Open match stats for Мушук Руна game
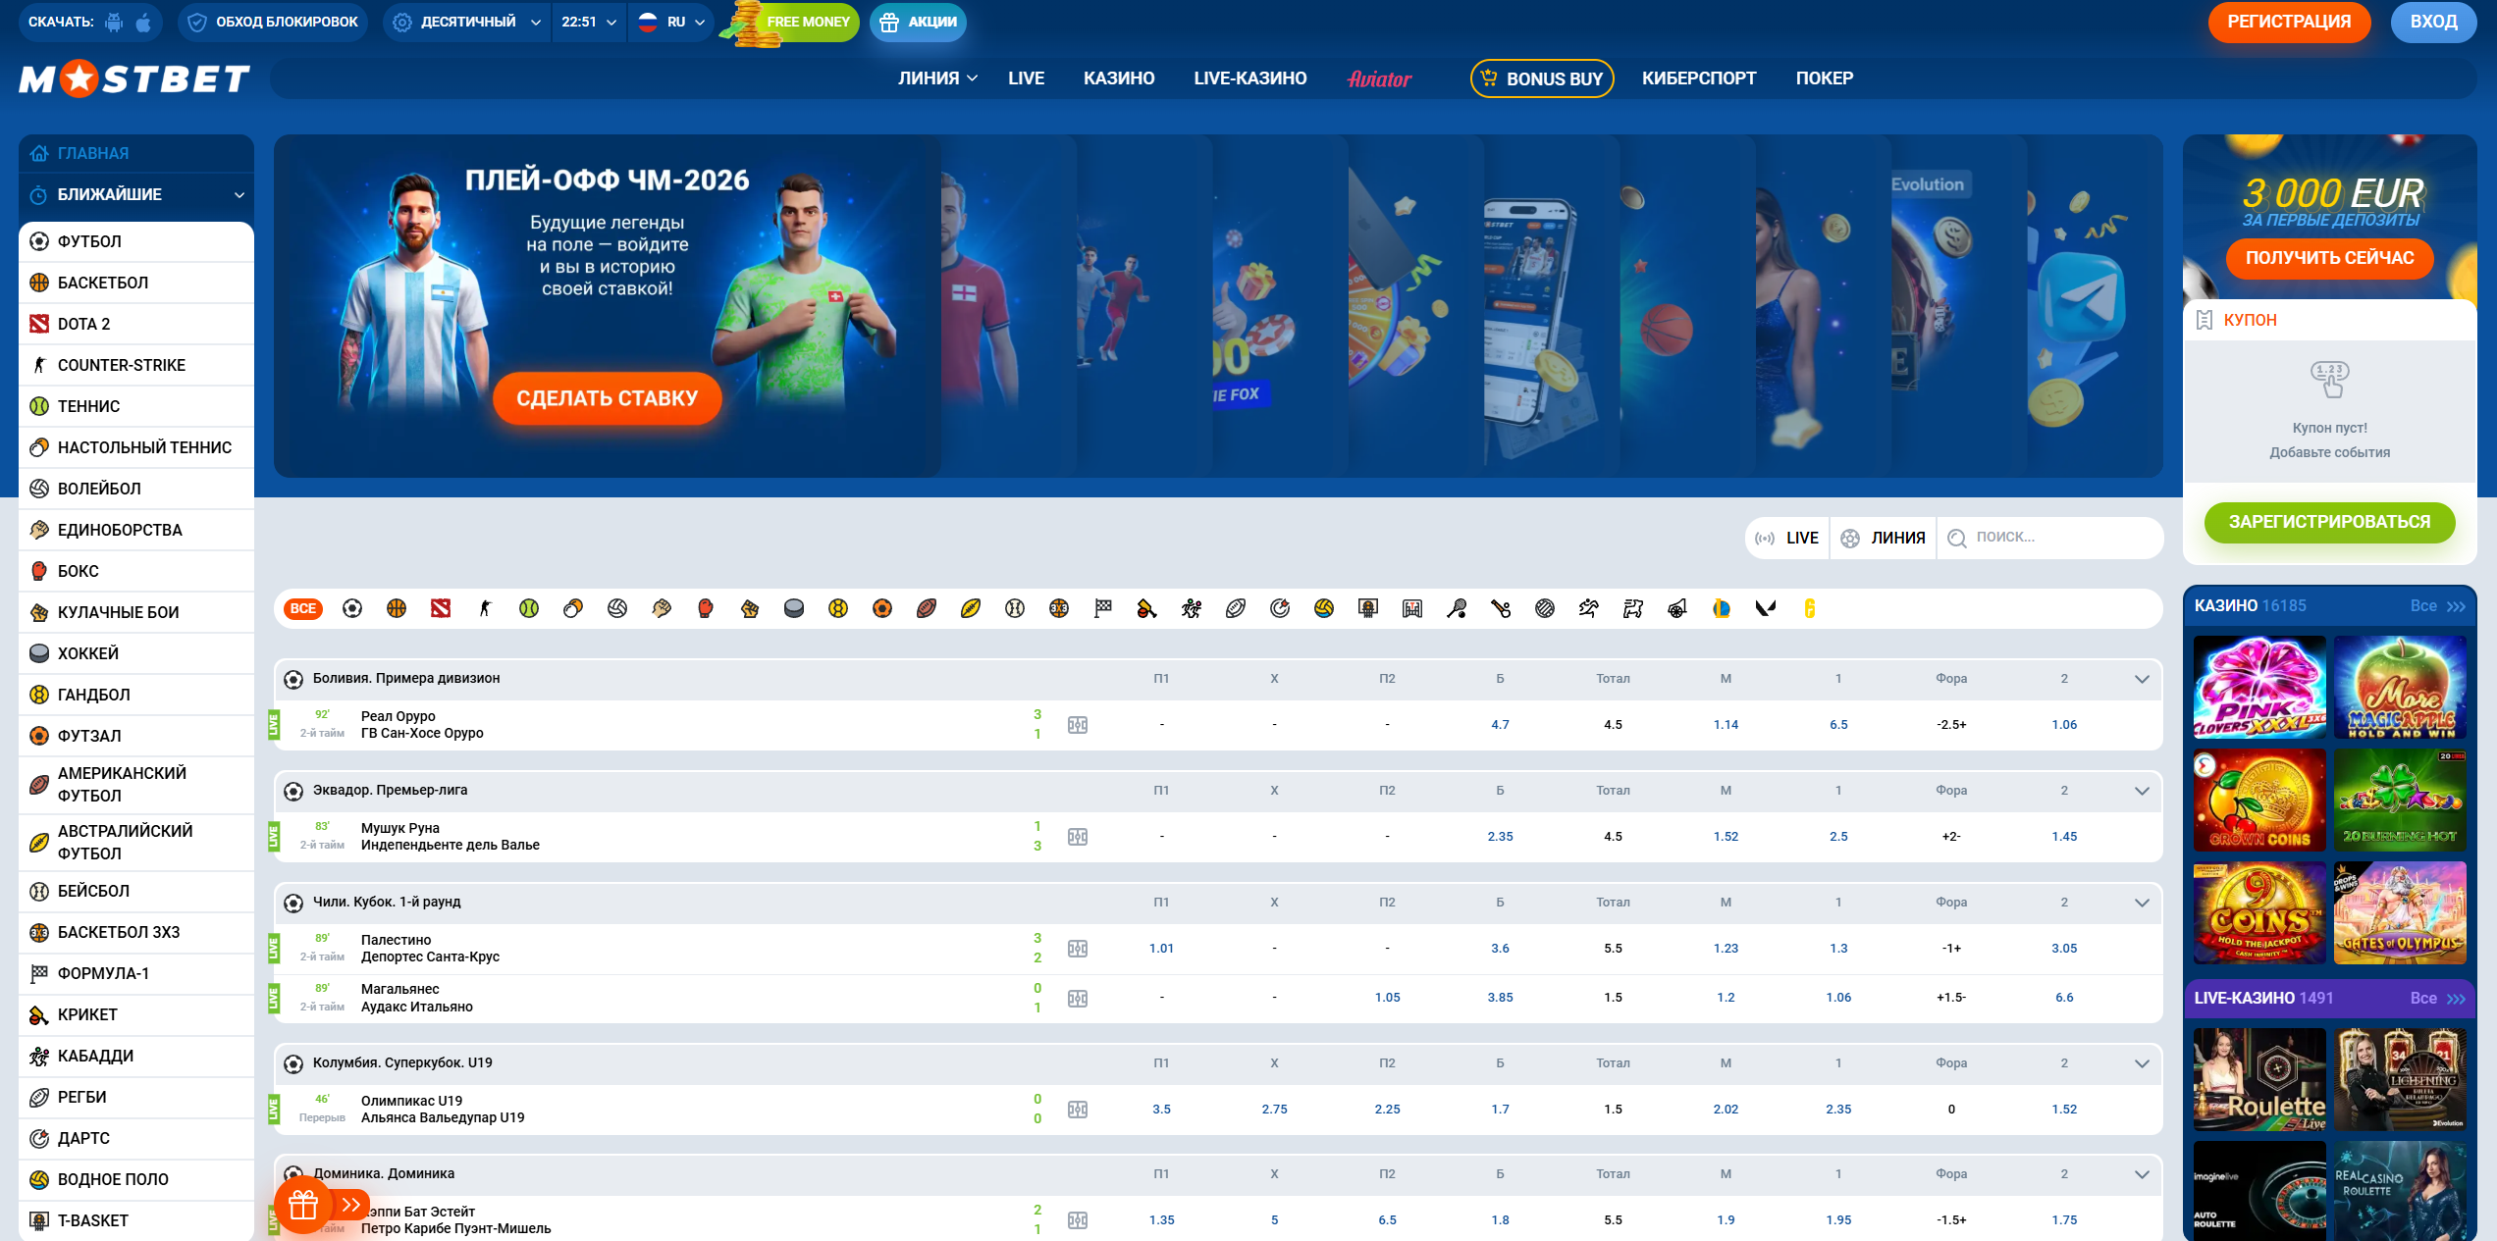The width and height of the screenshot is (2497, 1241). click(1078, 837)
